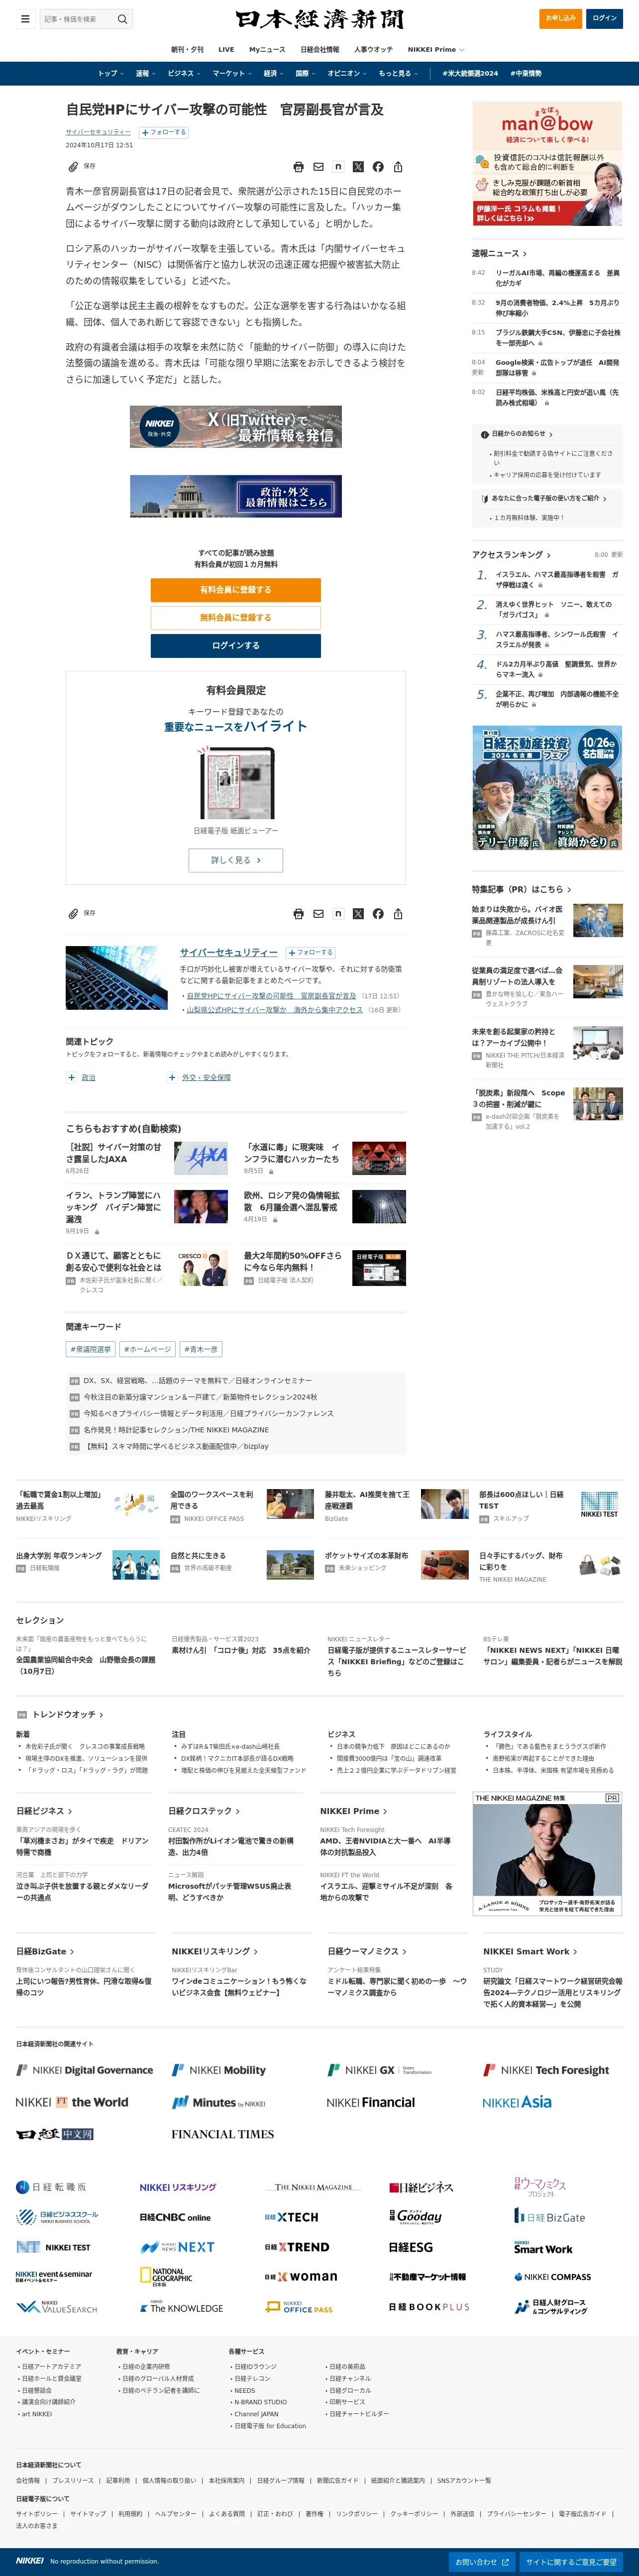
Task: Open ranking item イスラエル、ハマス最高指導者を殺害
Action: [557, 580]
